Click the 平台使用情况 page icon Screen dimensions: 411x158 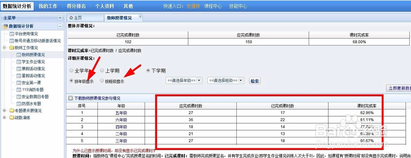(x=12, y=34)
